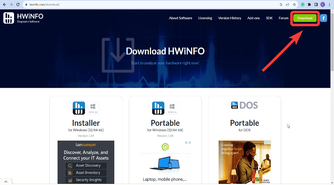
Task: Click Security Insights in the Lansweeper ad
Action: [x=86, y=180]
